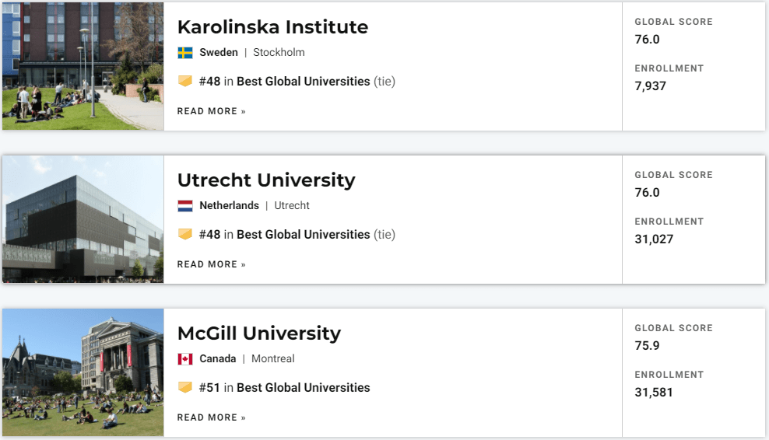The height and width of the screenshot is (440, 769).
Task: Click Karolinska global score 76.0
Action: click(647, 40)
